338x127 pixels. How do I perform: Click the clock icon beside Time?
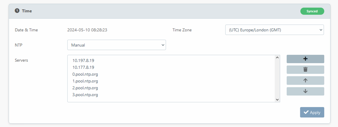17,11
